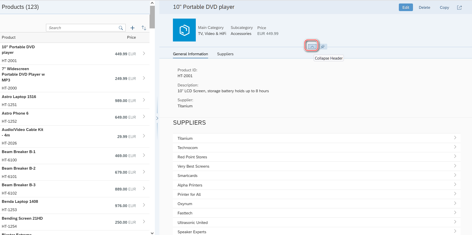
Task: Navigate to Very Best Screens row arrow
Action: click(x=455, y=166)
